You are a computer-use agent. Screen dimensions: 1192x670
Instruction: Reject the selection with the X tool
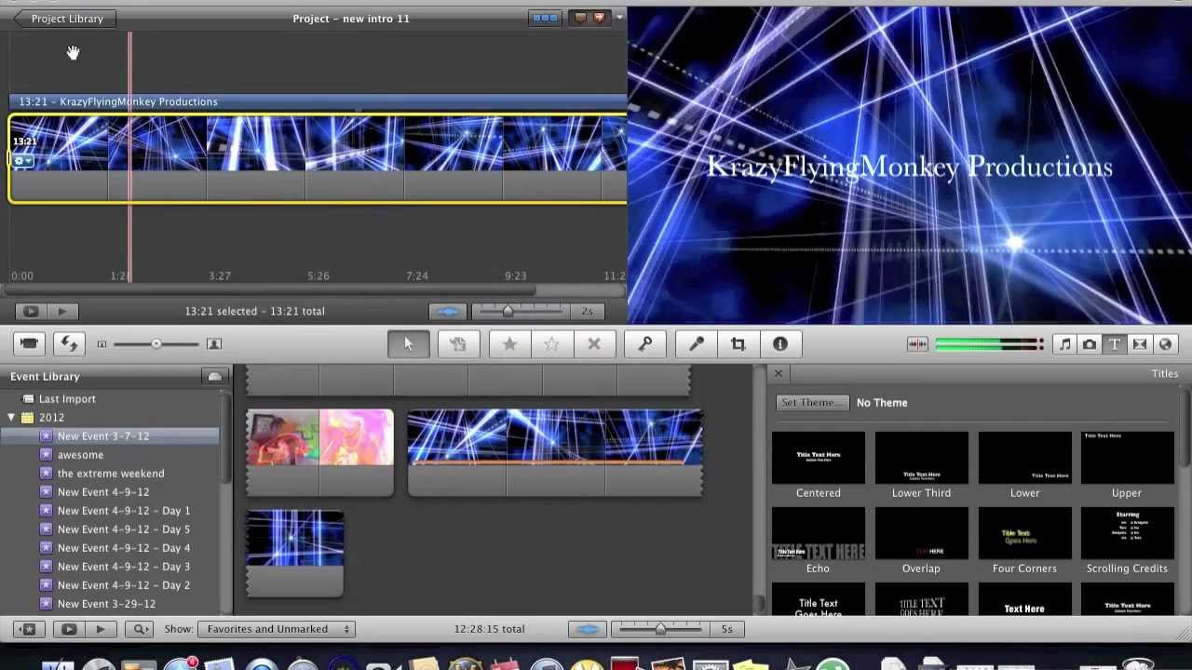[594, 344]
